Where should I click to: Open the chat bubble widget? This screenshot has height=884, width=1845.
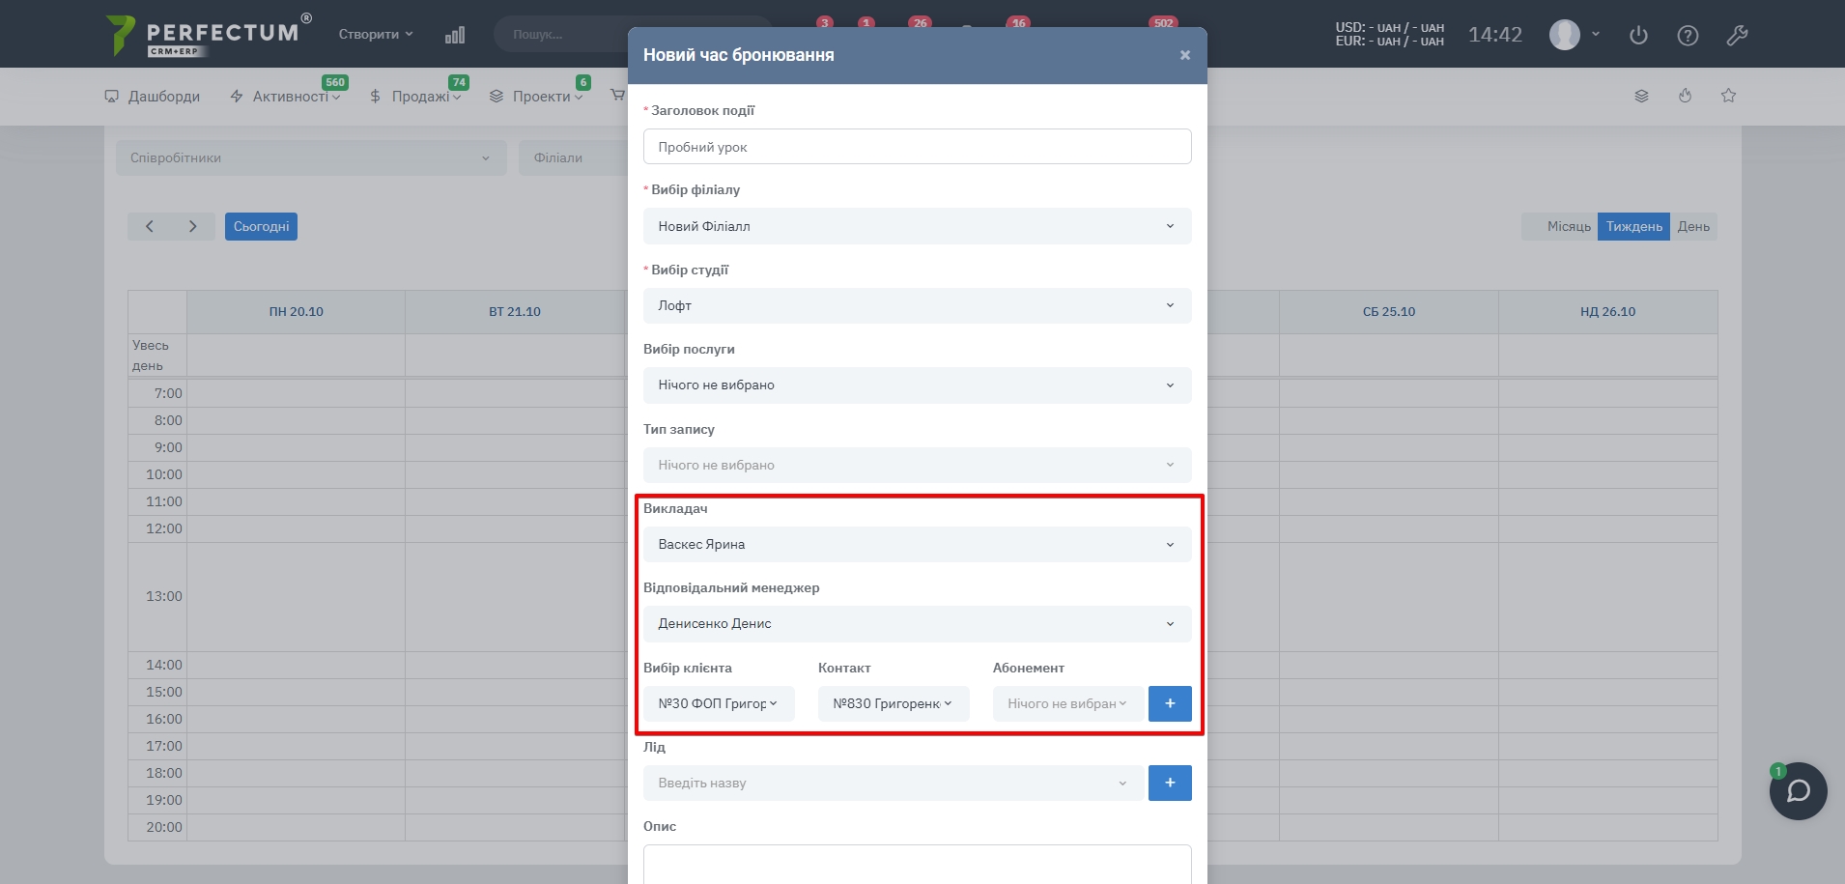pyautogui.click(x=1798, y=791)
